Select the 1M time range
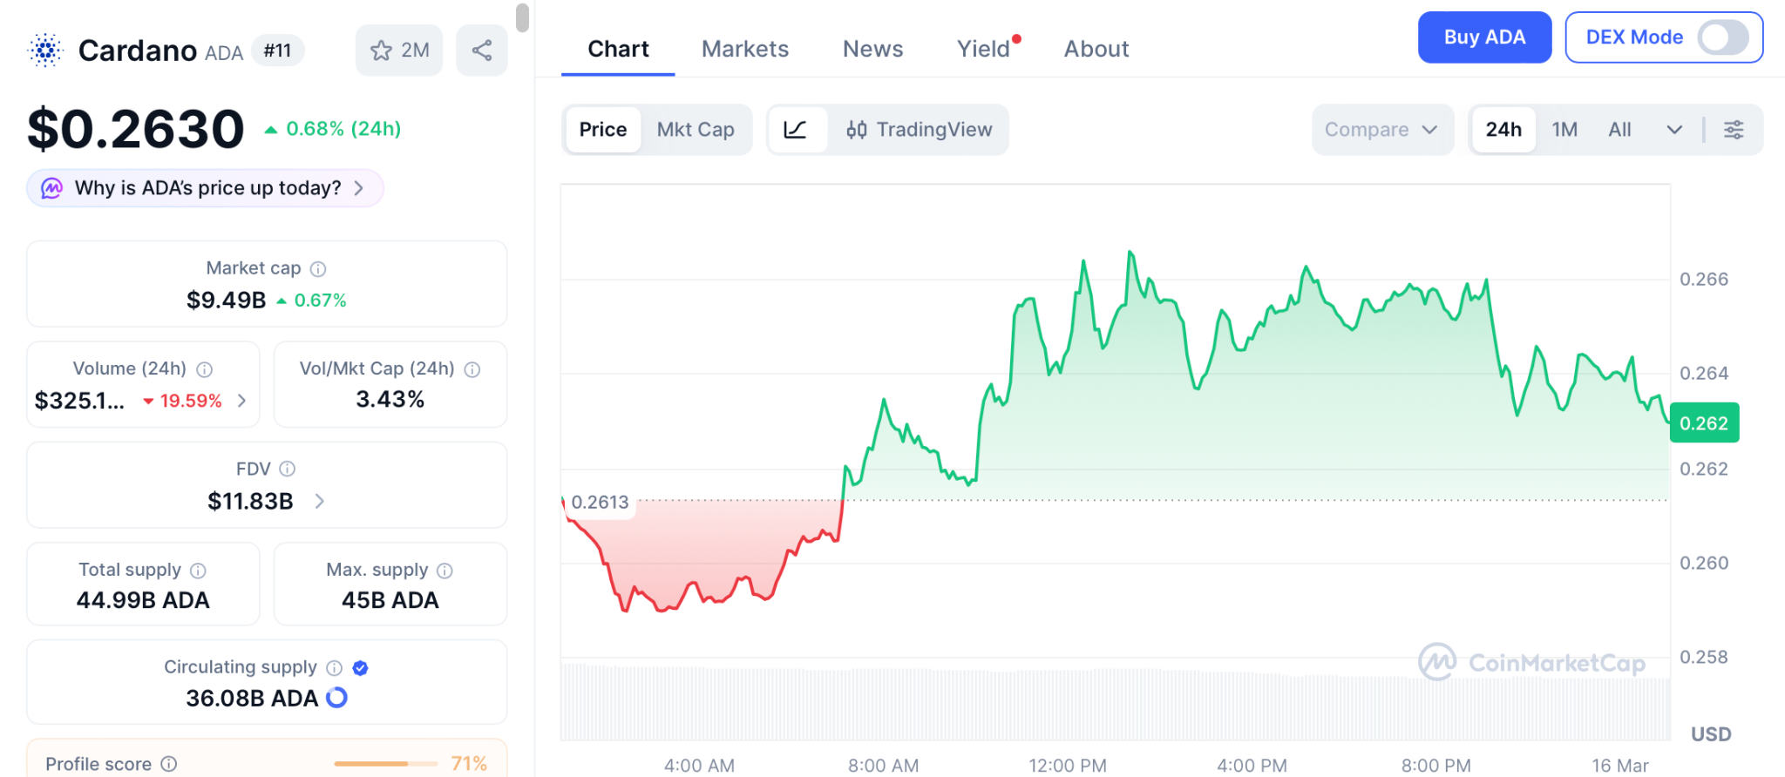This screenshot has height=777, width=1785. point(1564,130)
